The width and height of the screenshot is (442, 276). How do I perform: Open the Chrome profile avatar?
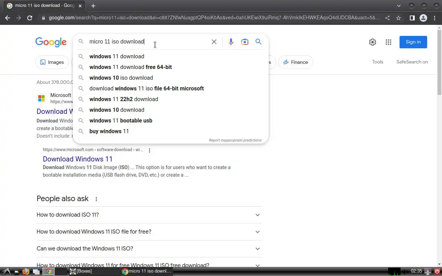pos(423,18)
